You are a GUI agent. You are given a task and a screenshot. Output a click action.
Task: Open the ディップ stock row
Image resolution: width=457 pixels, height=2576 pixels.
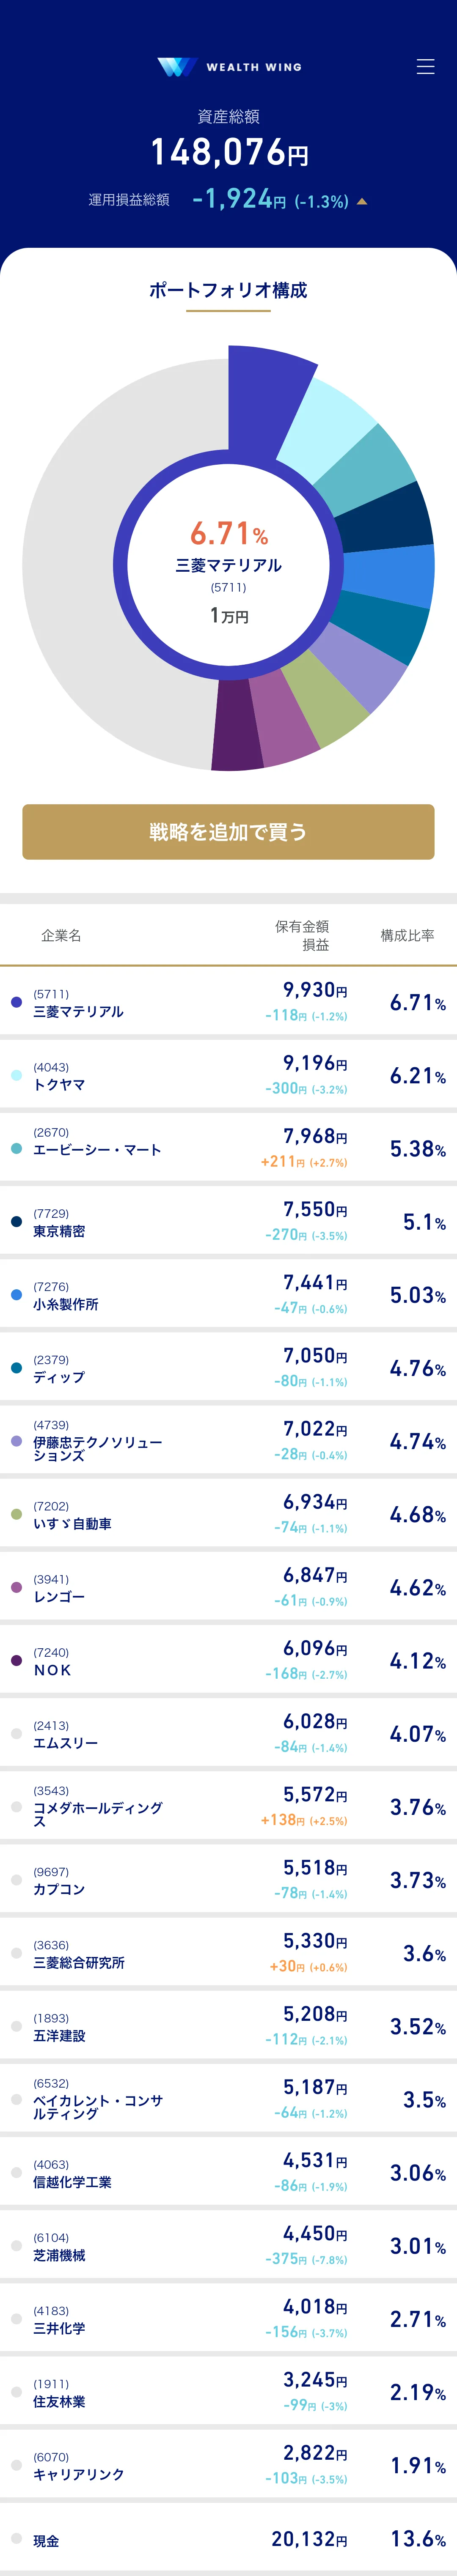click(x=228, y=1368)
